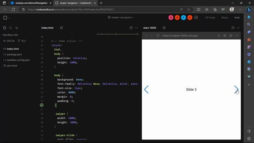Open preview in a new window

[x=231, y=35]
